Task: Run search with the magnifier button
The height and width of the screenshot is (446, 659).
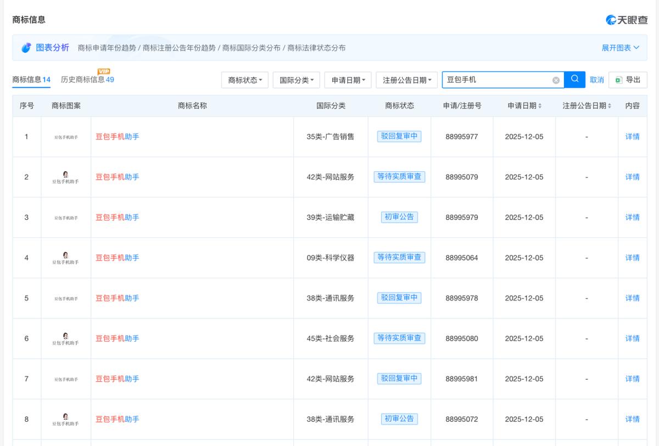Action: pyautogui.click(x=575, y=80)
